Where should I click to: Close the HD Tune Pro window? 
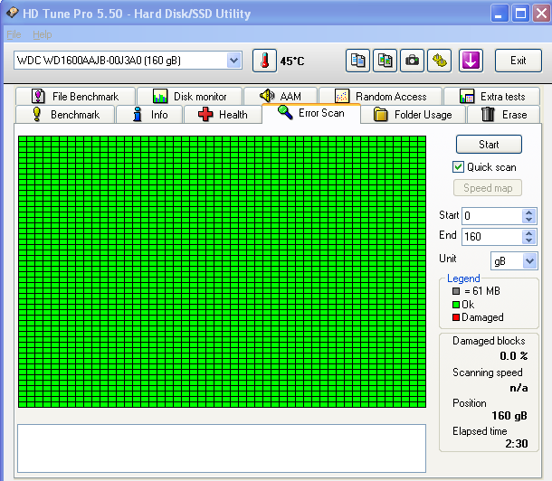tap(541, 14)
